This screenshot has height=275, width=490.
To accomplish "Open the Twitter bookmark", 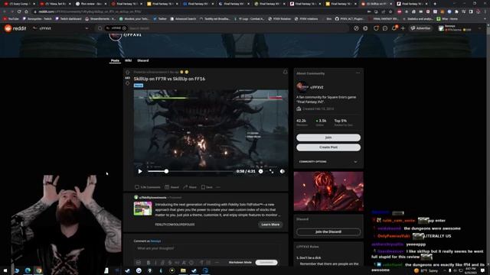I will click(160, 18).
